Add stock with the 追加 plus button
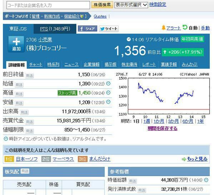This screenshot has height=195, width=214. click(16, 44)
